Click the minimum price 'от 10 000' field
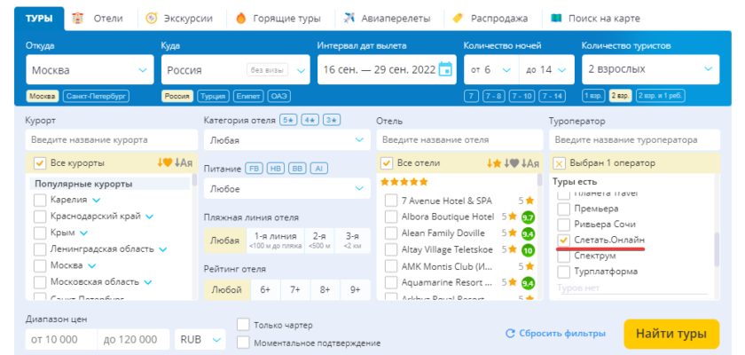The height and width of the screenshot is (355, 745). pos(62,339)
